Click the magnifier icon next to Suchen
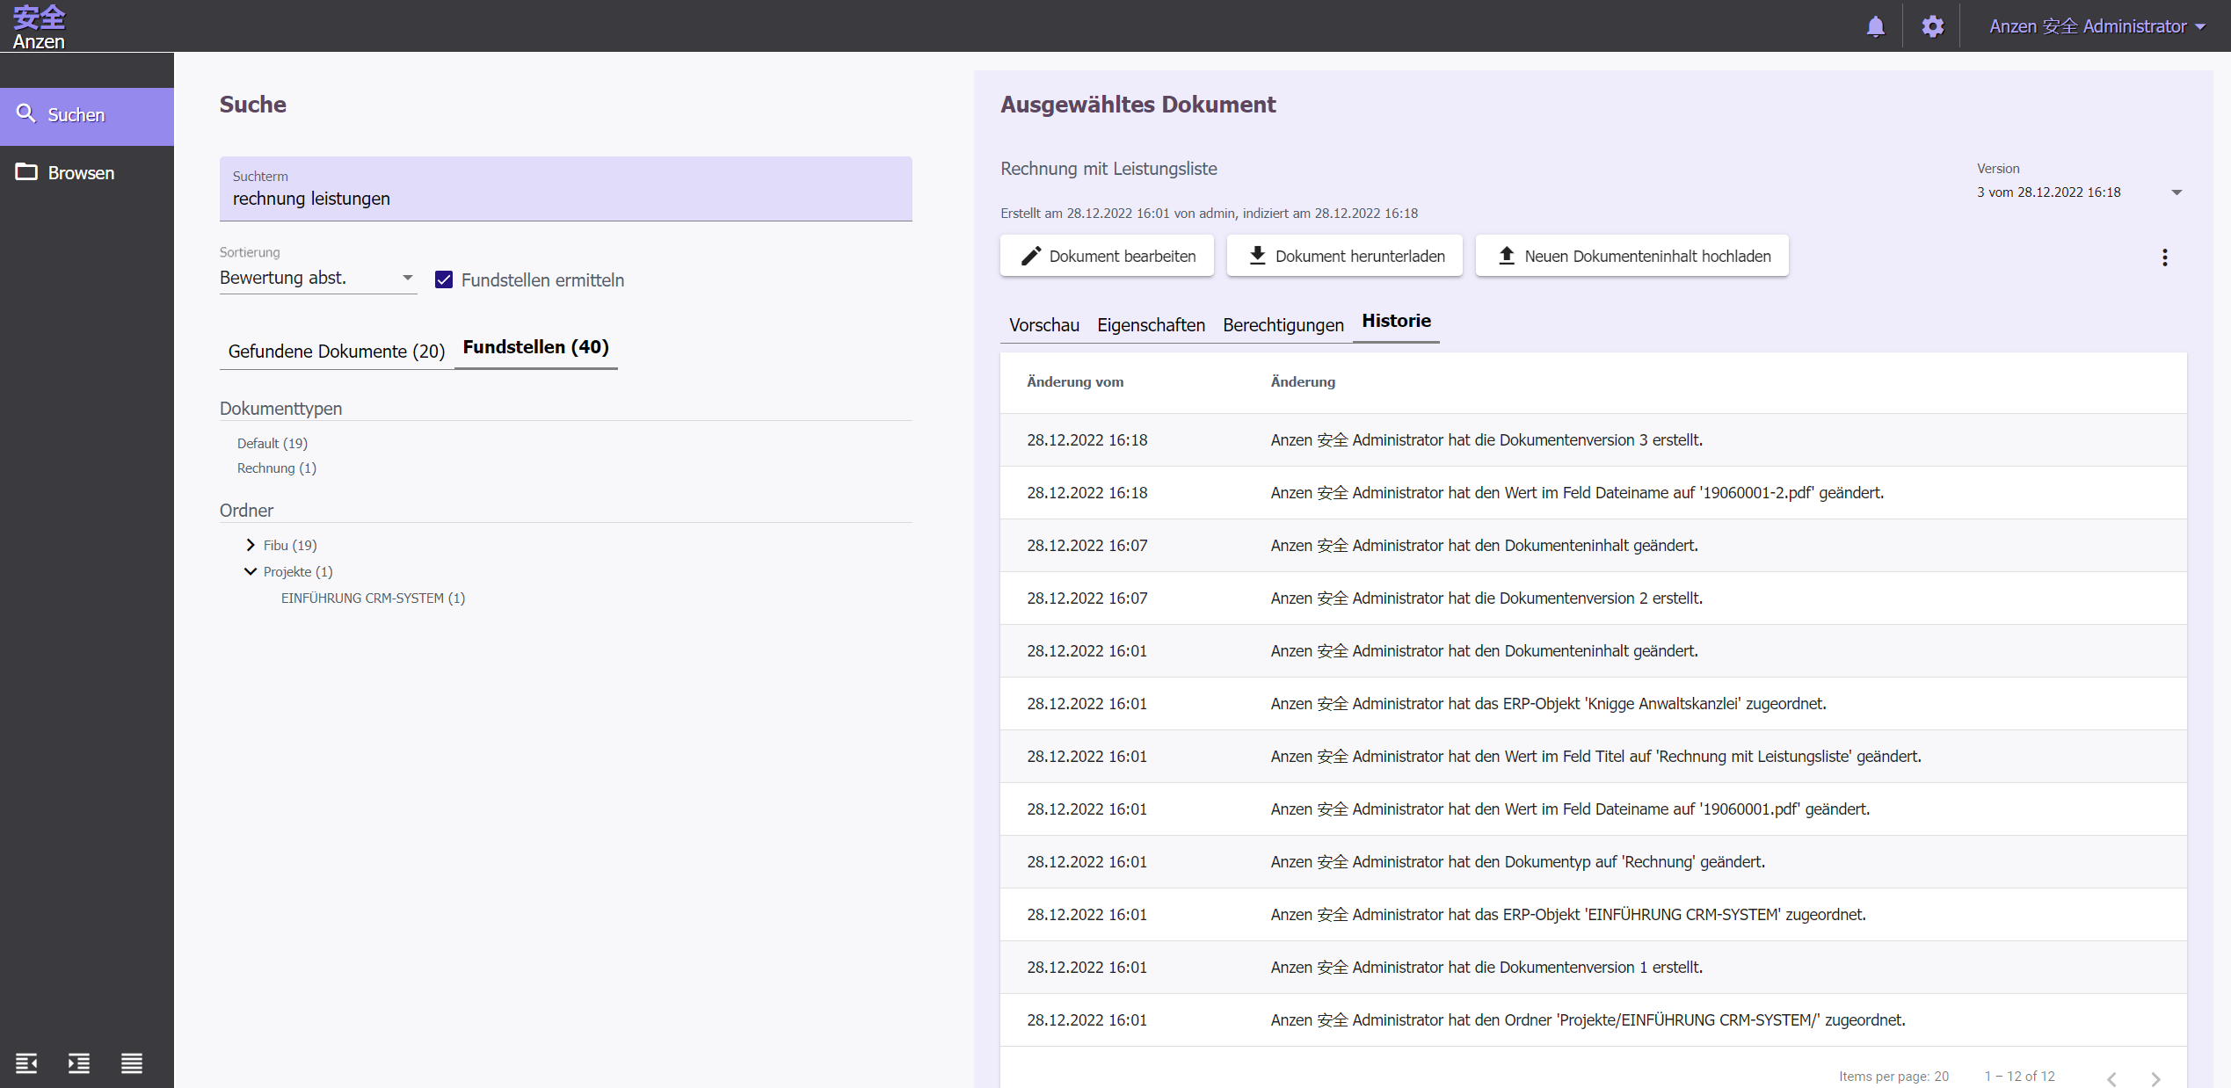The height and width of the screenshot is (1088, 2231). coord(26,114)
